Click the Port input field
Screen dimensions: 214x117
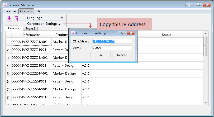click(112, 48)
